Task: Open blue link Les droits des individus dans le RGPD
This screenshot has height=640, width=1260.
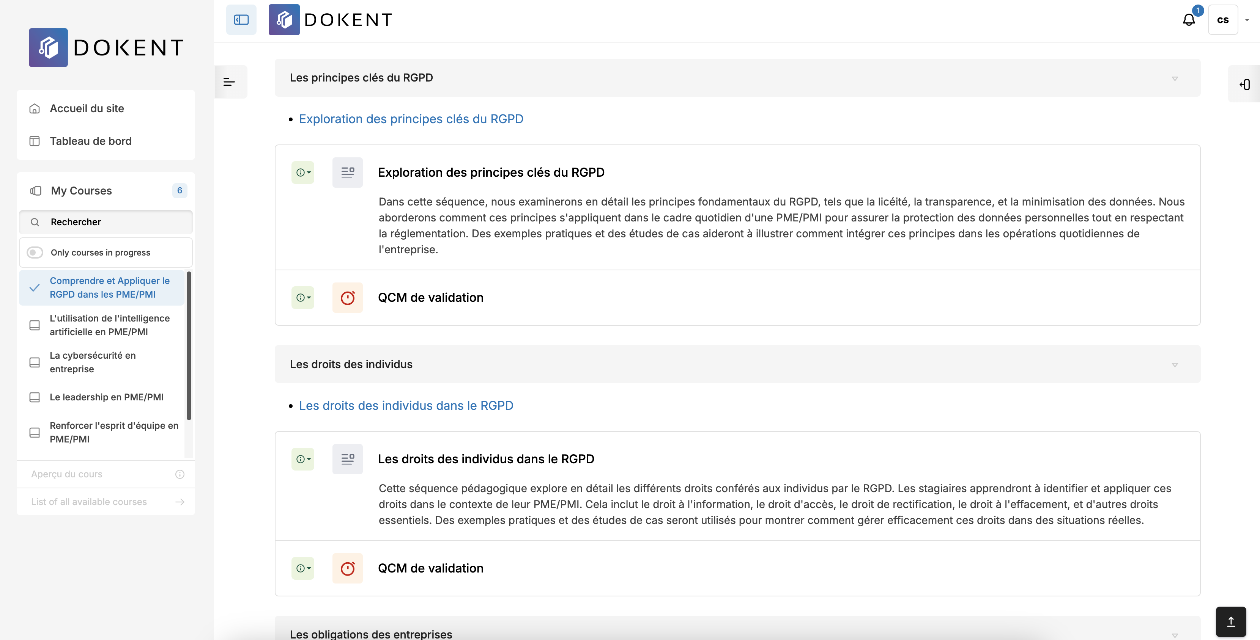Action: pos(406,406)
